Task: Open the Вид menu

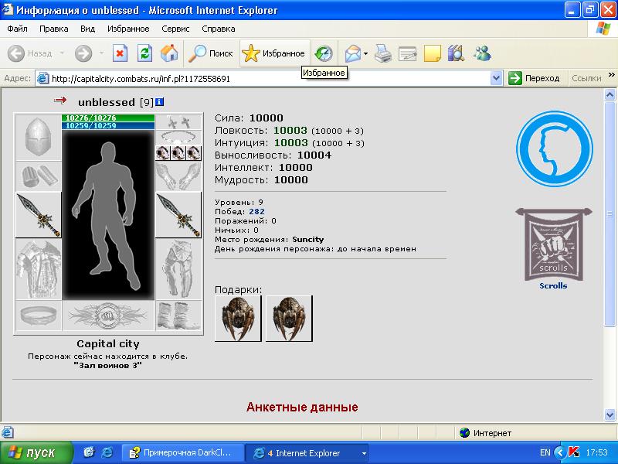Action: (87, 29)
